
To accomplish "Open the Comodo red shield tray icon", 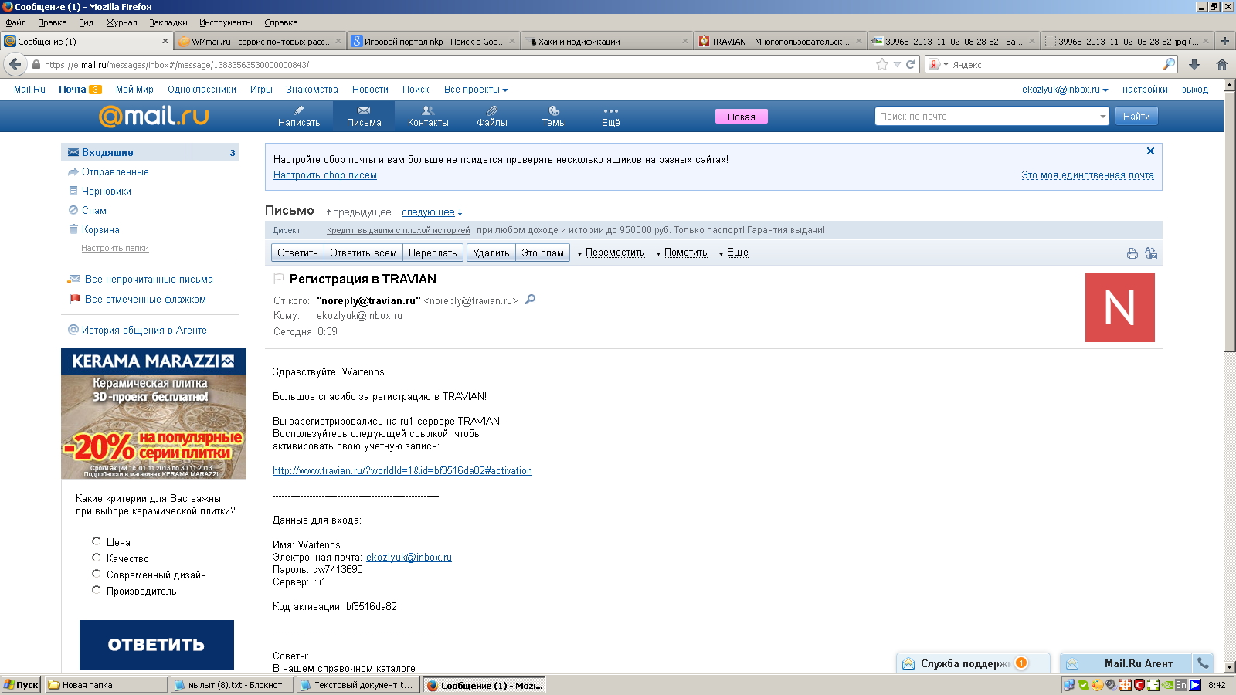I will click(x=1139, y=685).
